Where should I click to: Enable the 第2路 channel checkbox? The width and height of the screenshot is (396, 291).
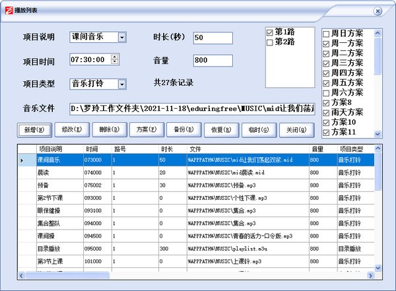[269, 43]
